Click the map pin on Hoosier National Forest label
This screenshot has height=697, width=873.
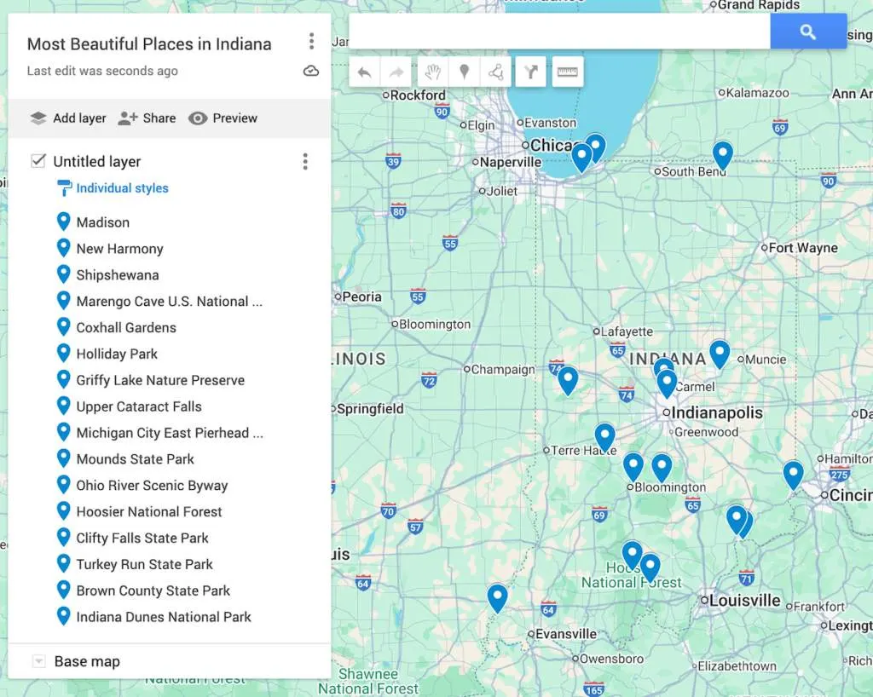650,568
